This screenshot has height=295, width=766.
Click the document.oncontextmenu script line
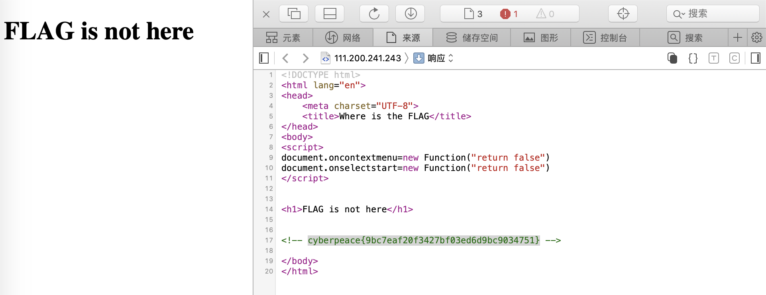point(416,157)
